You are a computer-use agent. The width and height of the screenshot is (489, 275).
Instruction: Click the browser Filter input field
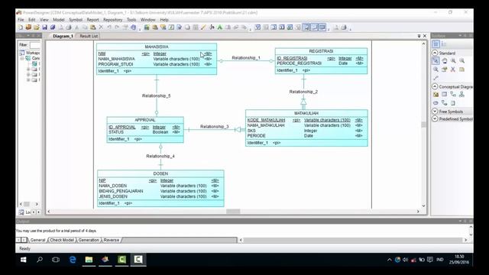[35, 45]
